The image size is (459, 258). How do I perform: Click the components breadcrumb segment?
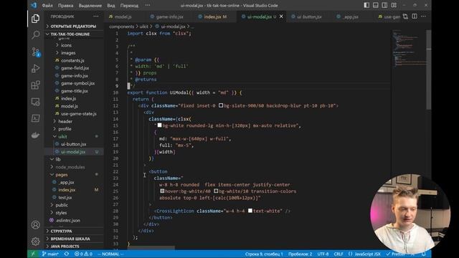(121, 27)
